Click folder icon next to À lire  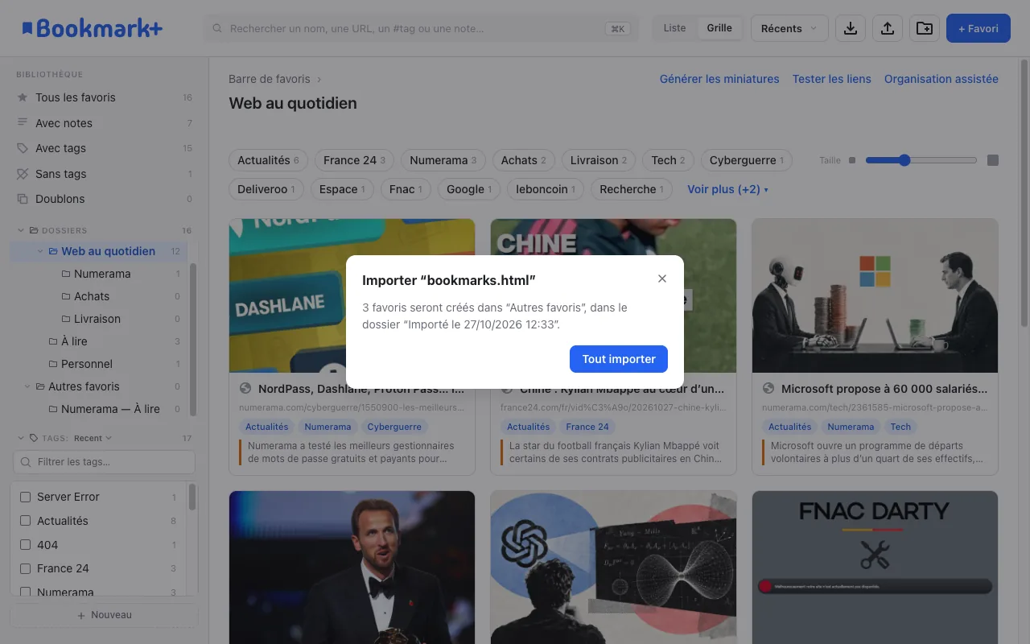pyautogui.click(x=53, y=341)
